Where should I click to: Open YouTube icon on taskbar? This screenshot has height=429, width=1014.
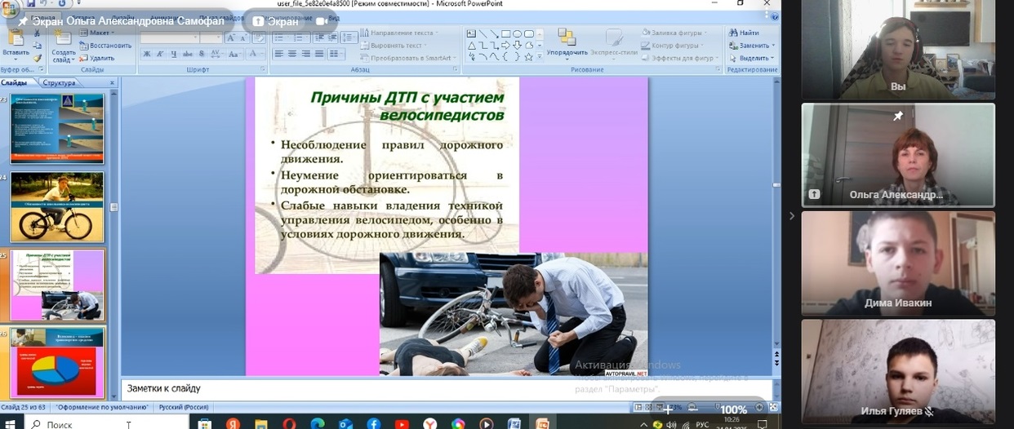[401, 423]
